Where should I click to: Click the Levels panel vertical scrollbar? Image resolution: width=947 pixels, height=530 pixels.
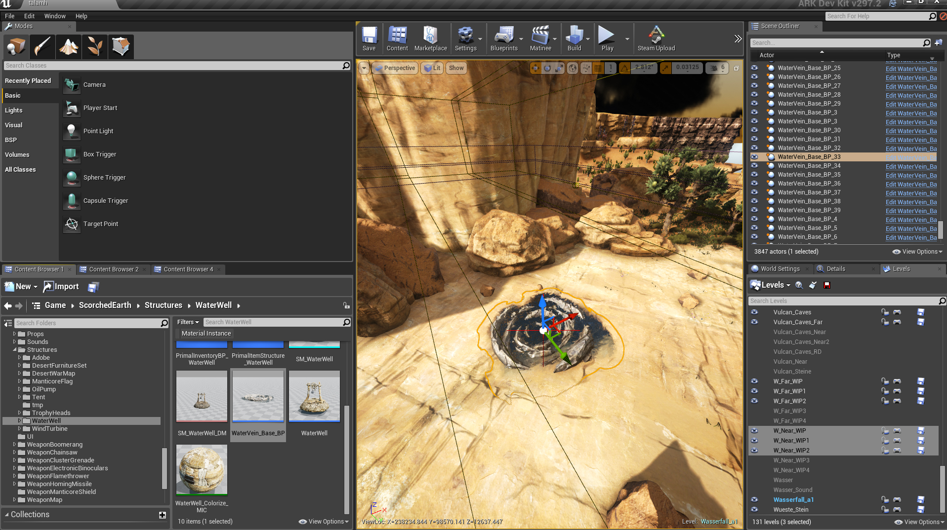pyautogui.click(x=942, y=489)
